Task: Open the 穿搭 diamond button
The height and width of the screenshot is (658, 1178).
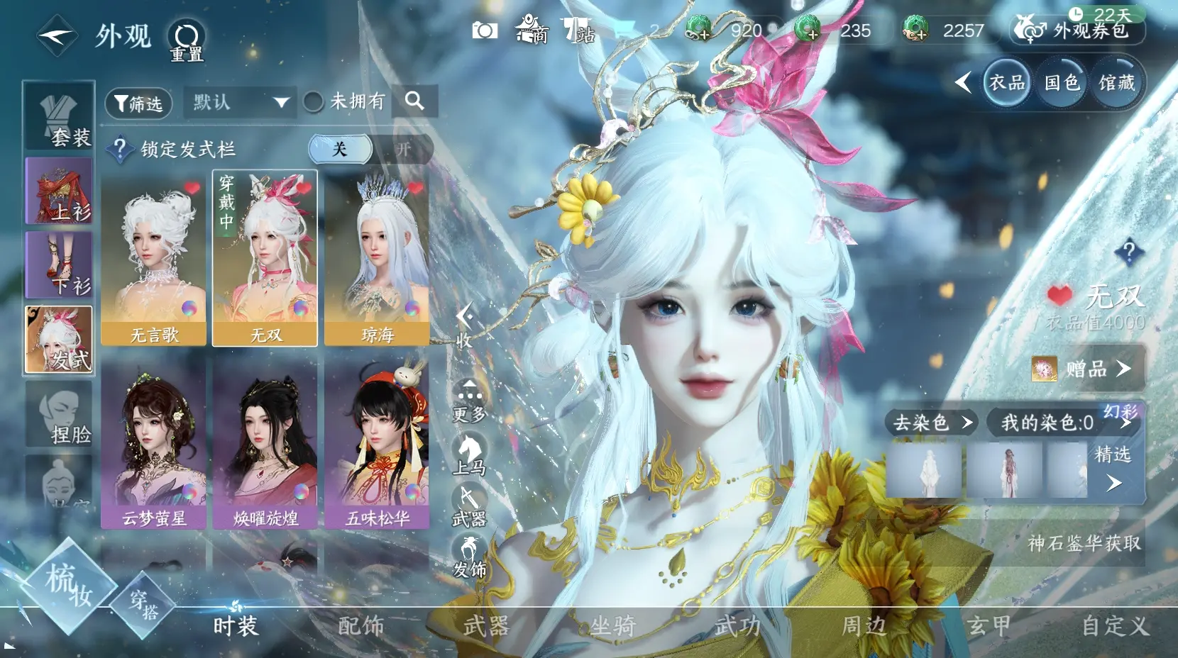Action: coord(143,605)
